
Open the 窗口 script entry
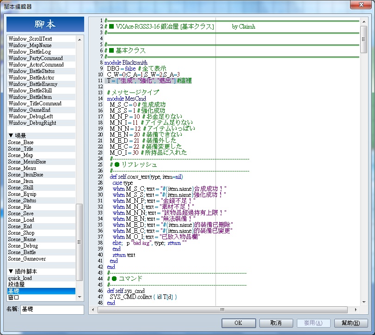click(41, 298)
